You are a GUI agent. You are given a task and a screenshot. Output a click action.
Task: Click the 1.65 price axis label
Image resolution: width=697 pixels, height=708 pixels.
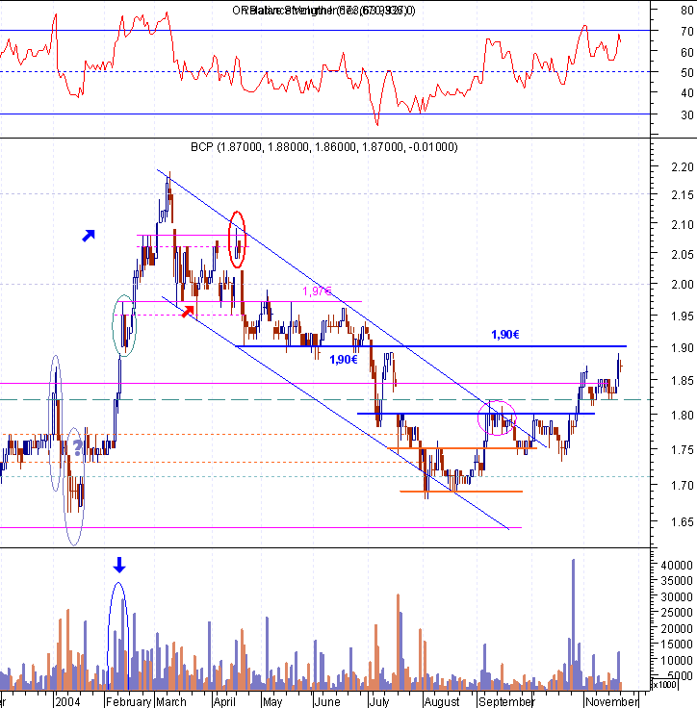pyautogui.click(x=683, y=522)
